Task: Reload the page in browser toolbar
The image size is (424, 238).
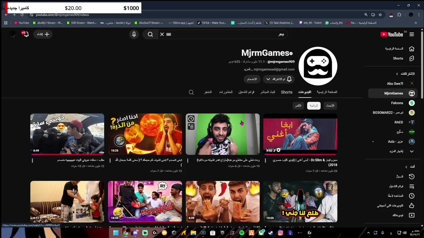Action: pos(22,15)
